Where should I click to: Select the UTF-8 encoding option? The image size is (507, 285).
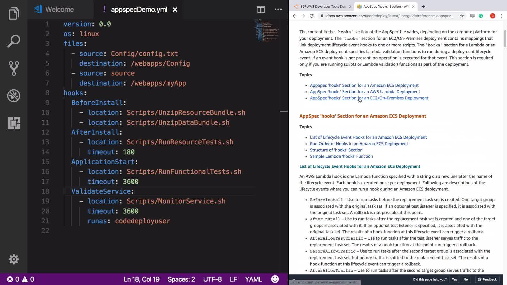(x=212, y=279)
